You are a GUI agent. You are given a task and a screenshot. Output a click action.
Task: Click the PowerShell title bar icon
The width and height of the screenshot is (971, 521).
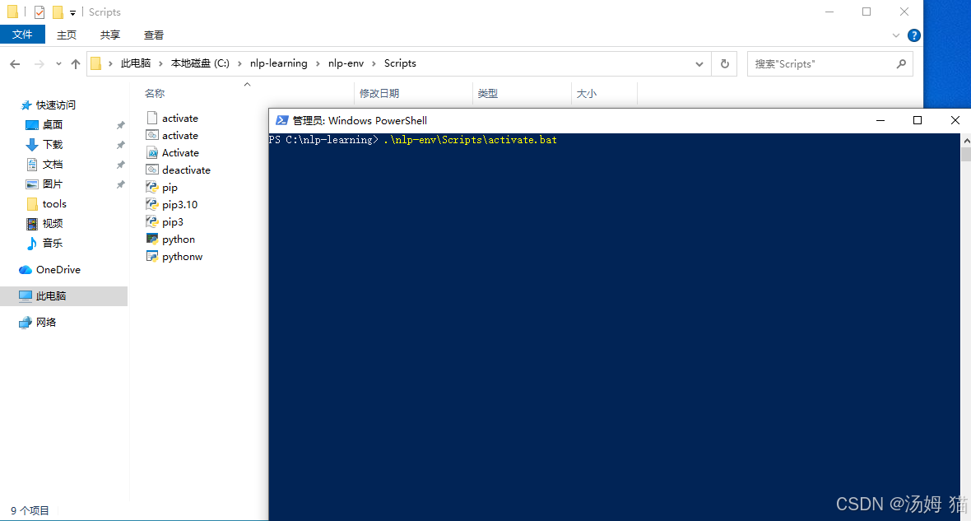point(281,120)
